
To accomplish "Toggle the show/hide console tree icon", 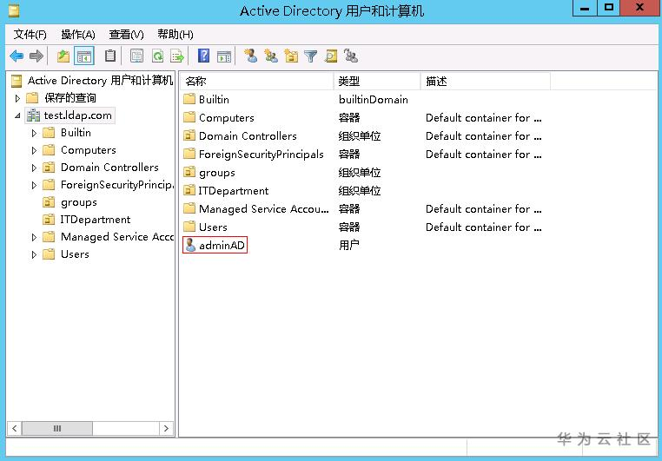I will pos(84,56).
